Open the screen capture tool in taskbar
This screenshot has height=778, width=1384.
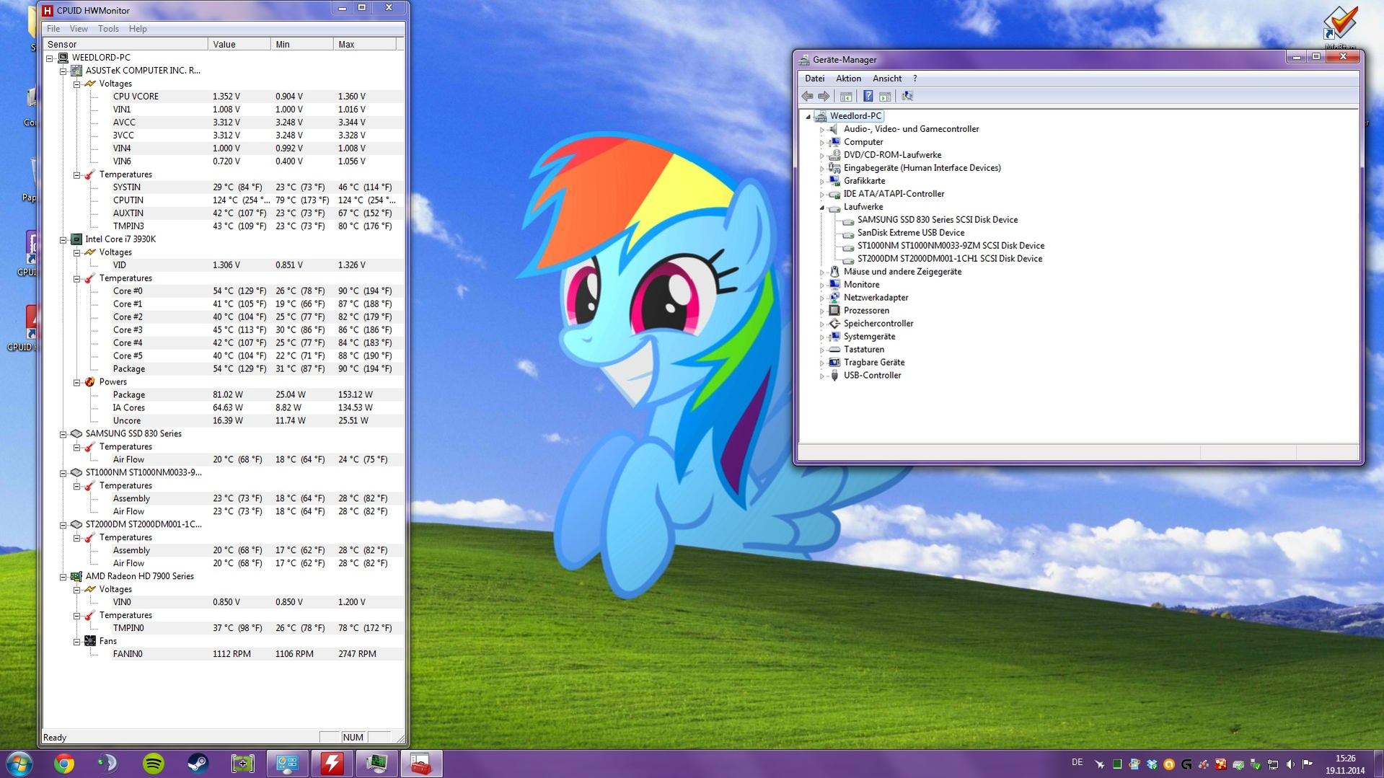pyautogui.click(x=242, y=764)
